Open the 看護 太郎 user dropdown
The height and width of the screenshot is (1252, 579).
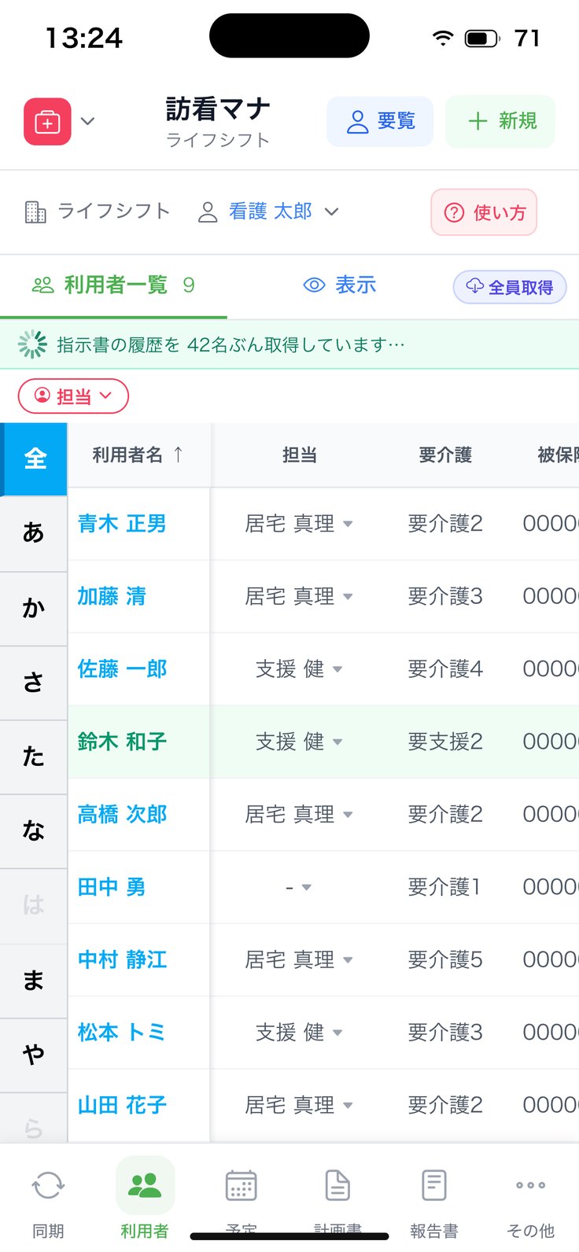point(268,212)
